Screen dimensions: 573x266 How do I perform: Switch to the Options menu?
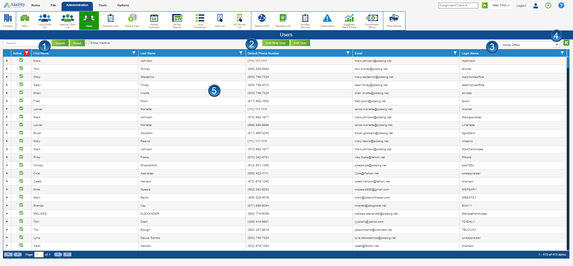point(123,5)
